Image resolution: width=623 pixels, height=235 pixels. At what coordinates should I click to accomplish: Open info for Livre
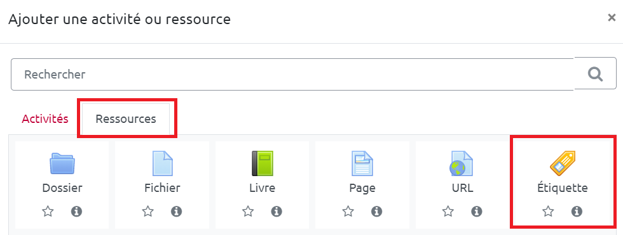pyautogui.click(x=277, y=212)
